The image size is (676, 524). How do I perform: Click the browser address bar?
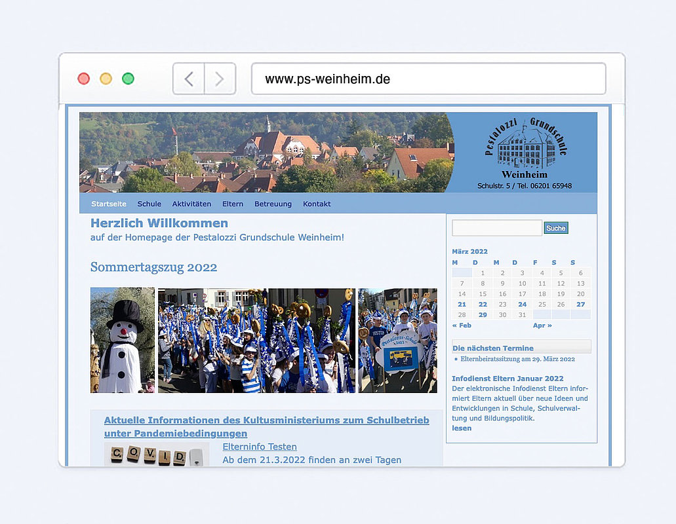click(x=428, y=79)
